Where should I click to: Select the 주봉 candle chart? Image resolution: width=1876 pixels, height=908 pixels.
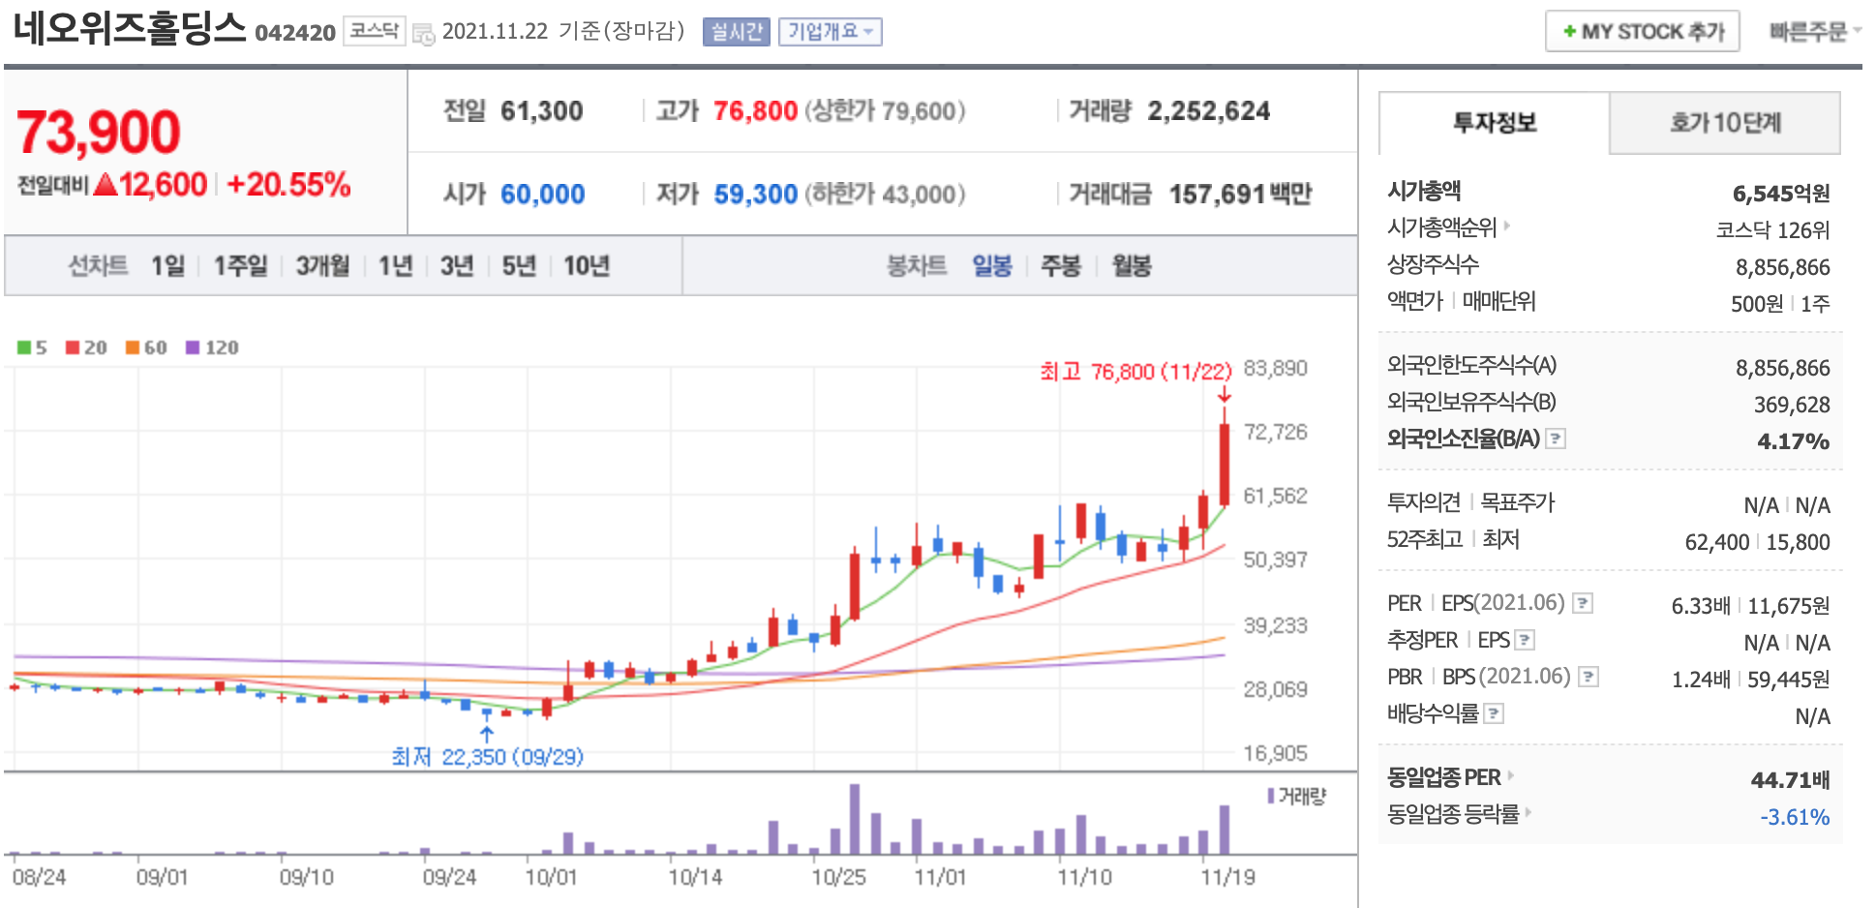[1061, 265]
